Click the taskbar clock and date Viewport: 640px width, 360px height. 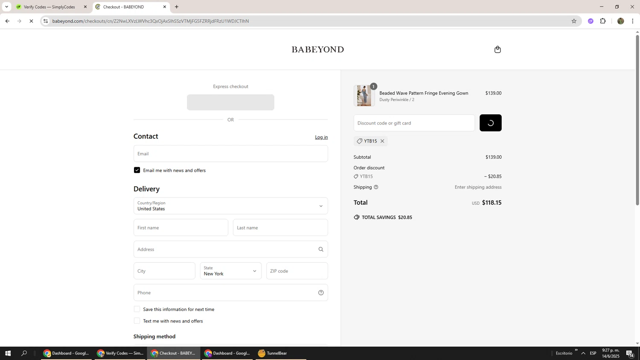click(611, 353)
